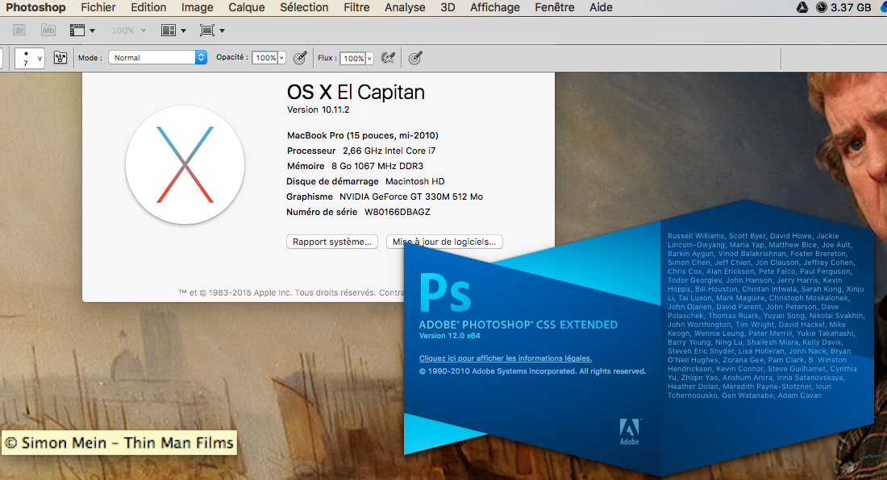
Task: Launch Adobe Bridge via Br icon
Action: [20, 31]
